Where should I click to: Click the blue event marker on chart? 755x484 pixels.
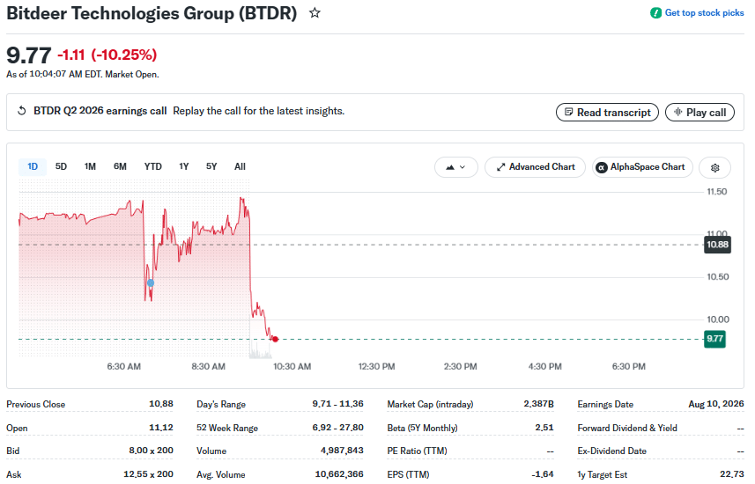[151, 282]
